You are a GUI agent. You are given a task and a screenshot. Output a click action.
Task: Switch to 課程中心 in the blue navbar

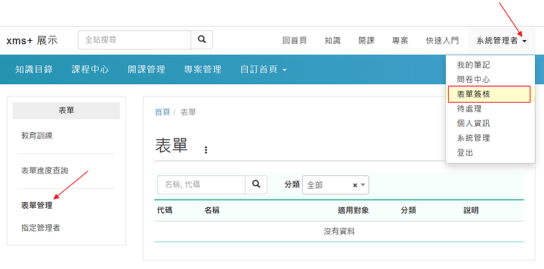90,69
